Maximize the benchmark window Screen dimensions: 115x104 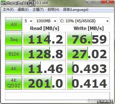click(97, 2)
